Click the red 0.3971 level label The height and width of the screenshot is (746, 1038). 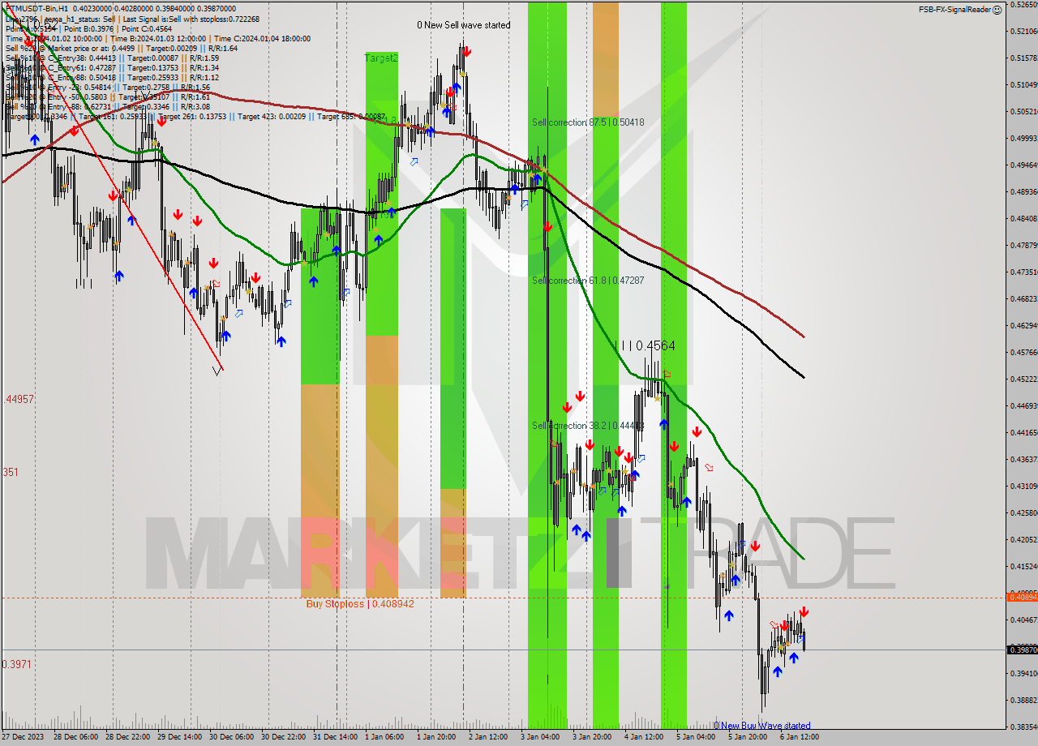[17, 664]
